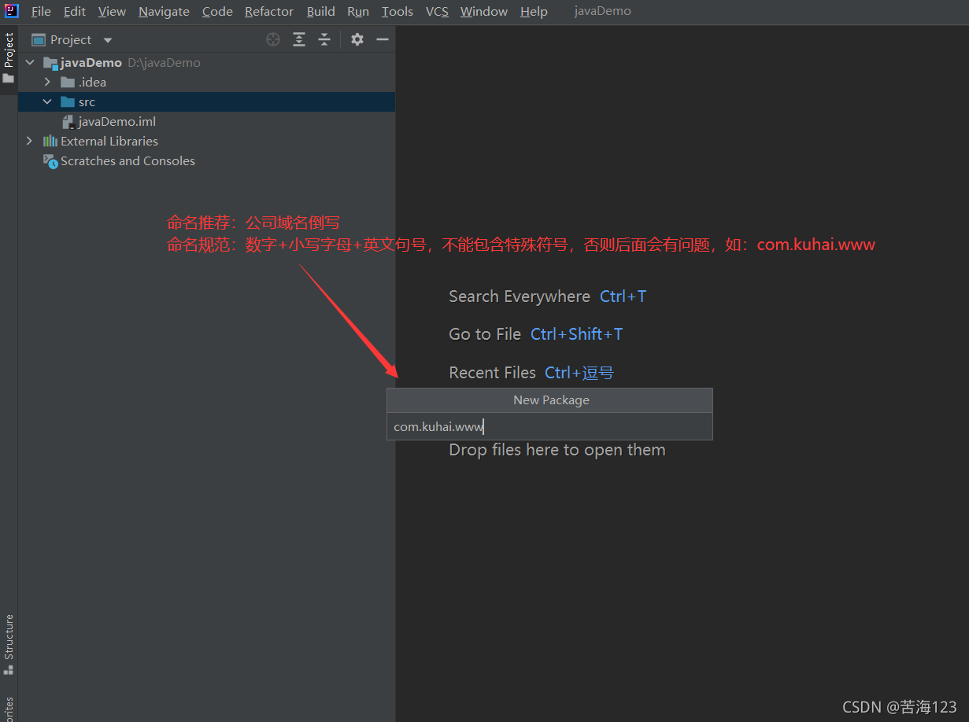Click the .idea folder icon

(x=68, y=82)
